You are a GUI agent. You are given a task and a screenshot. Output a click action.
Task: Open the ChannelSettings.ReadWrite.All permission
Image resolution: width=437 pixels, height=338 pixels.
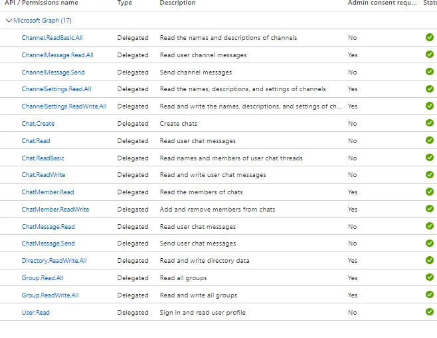click(64, 106)
